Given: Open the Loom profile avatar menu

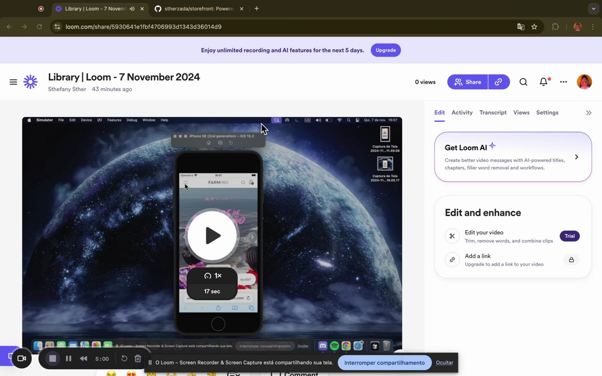Looking at the screenshot, I should coord(584,82).
